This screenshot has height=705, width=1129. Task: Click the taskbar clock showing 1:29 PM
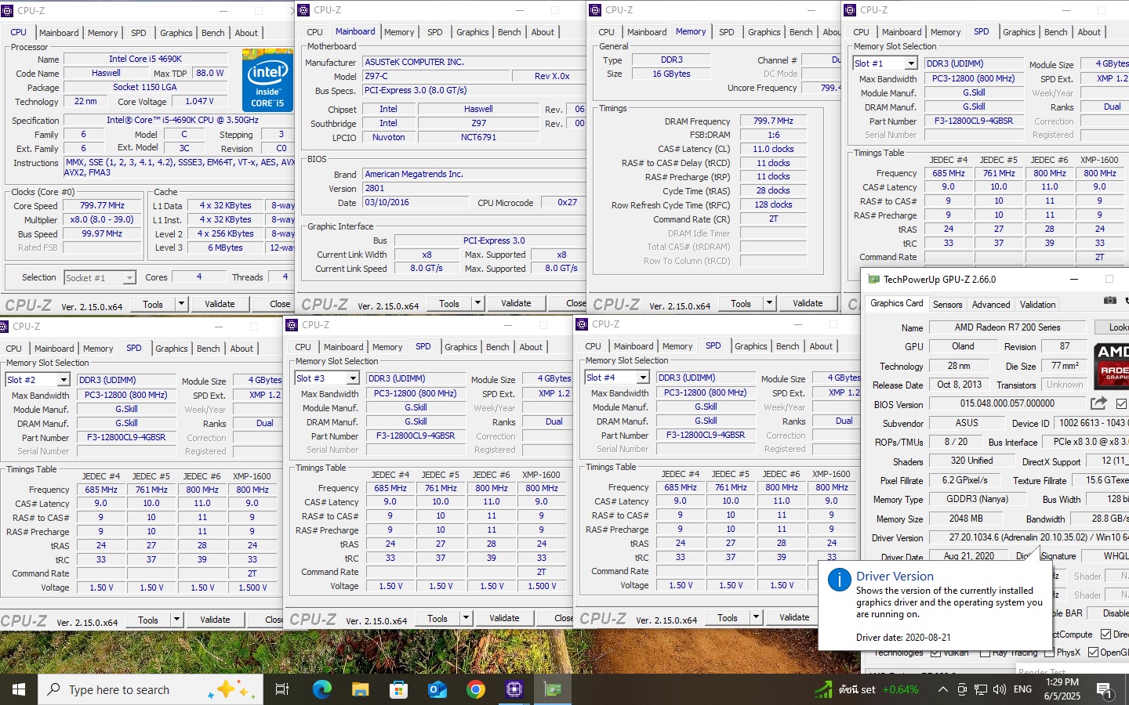pos(1062,689)
